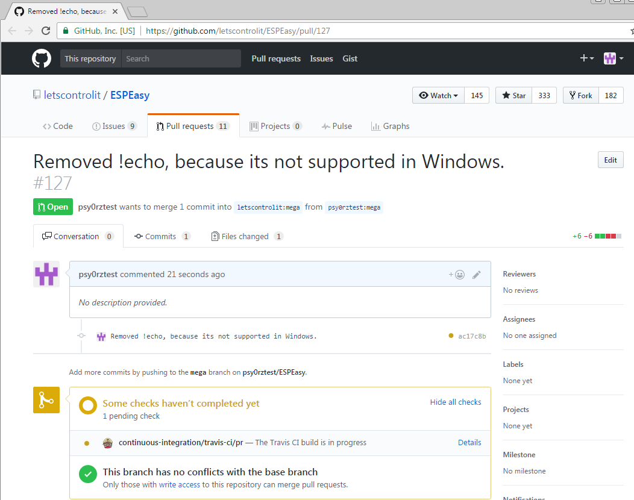Fork the repository
The image size is (634, 500).
click(580, 95)
